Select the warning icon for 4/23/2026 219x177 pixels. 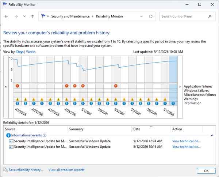click(17, 99)
